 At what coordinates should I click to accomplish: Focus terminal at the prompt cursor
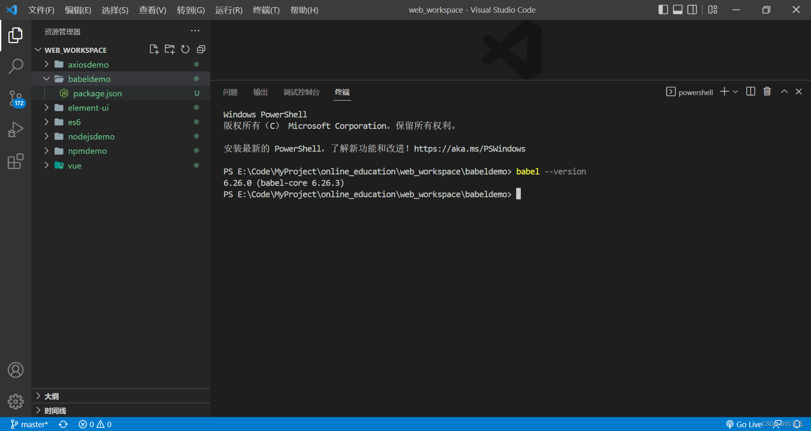click(518, 194)
